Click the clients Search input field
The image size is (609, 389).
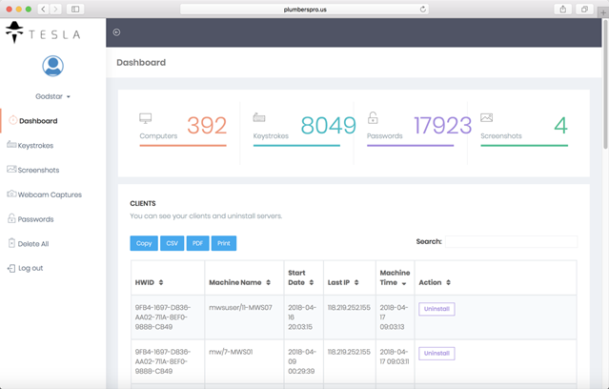coord(511,242)
